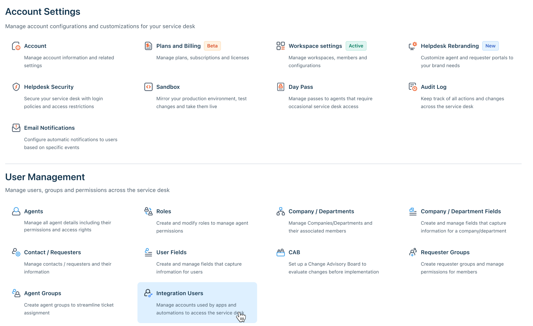Open Plans and Billing
The height and width of the screenshot is (326, 533).
(x=178, y=46)
